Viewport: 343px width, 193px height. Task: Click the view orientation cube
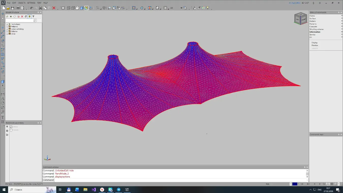(x=301, y=19)
